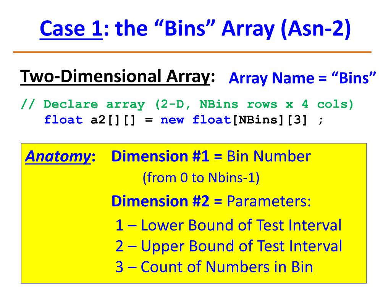Click the slide title "Case 1: the "Bins" Array (Asn-2)"

(x=195, y=29)
